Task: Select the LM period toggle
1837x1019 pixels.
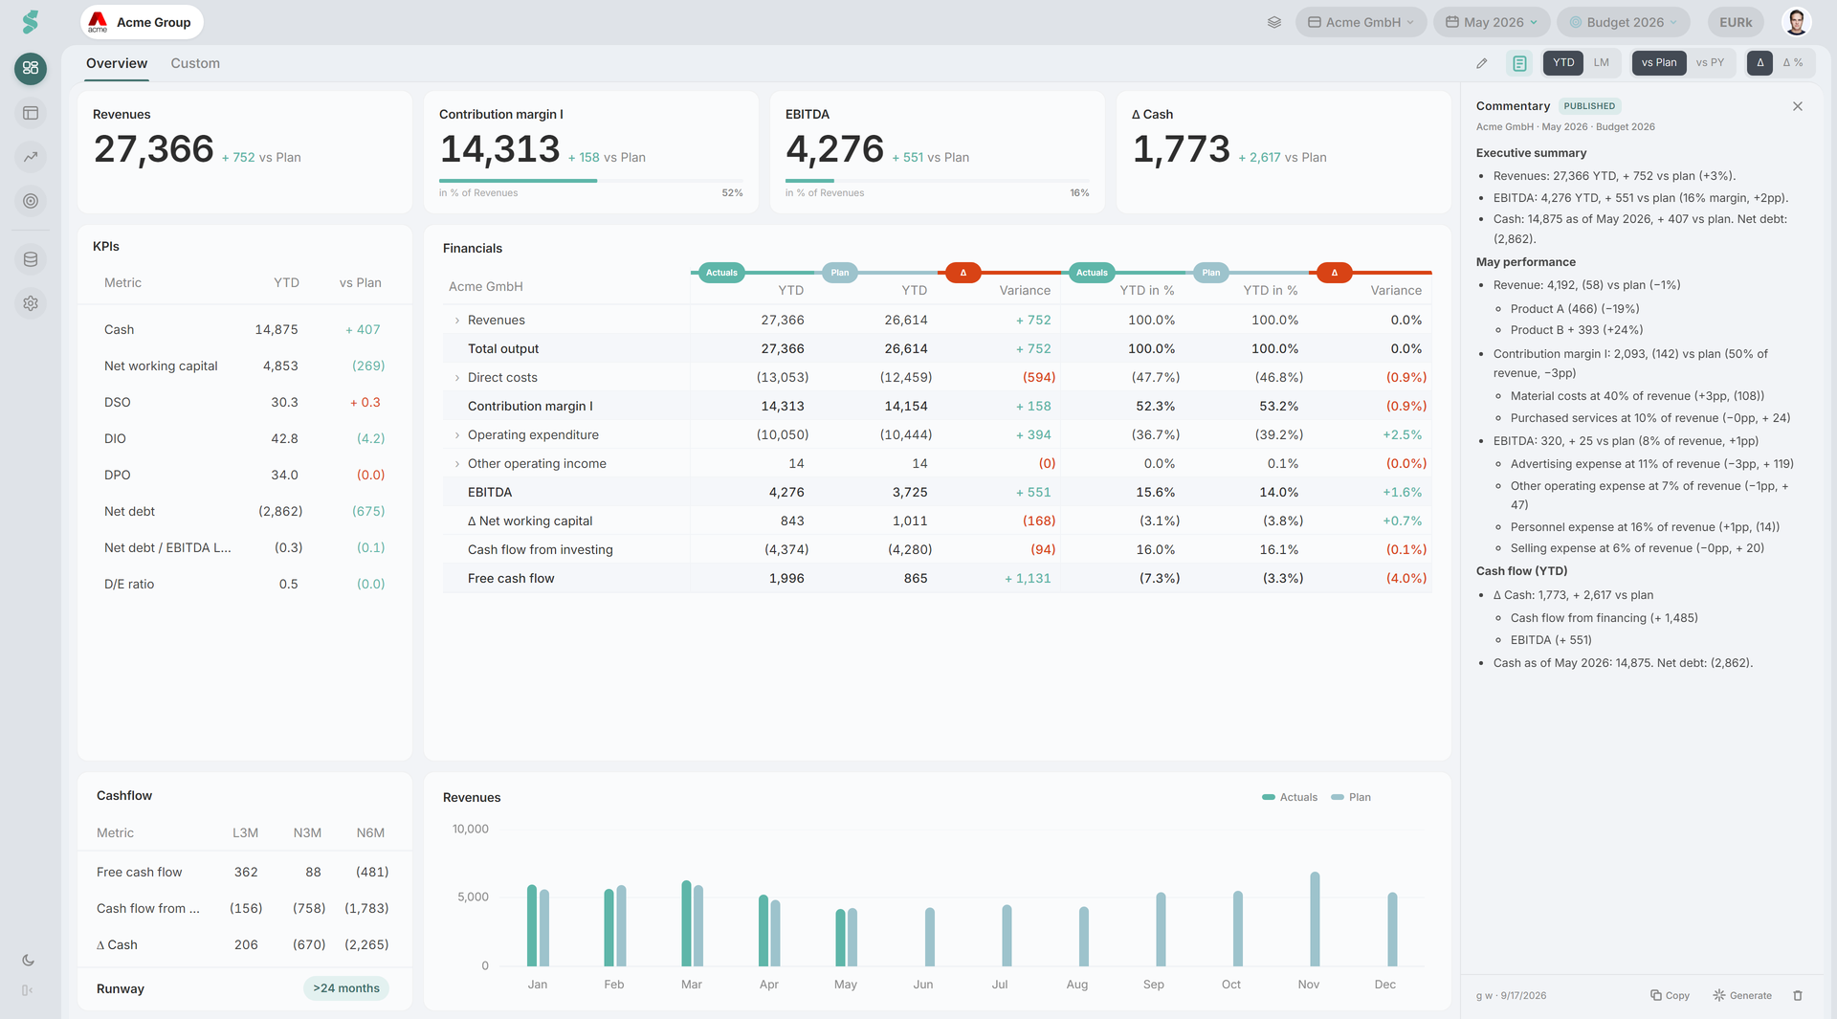Action: (x=1602, y=63)
